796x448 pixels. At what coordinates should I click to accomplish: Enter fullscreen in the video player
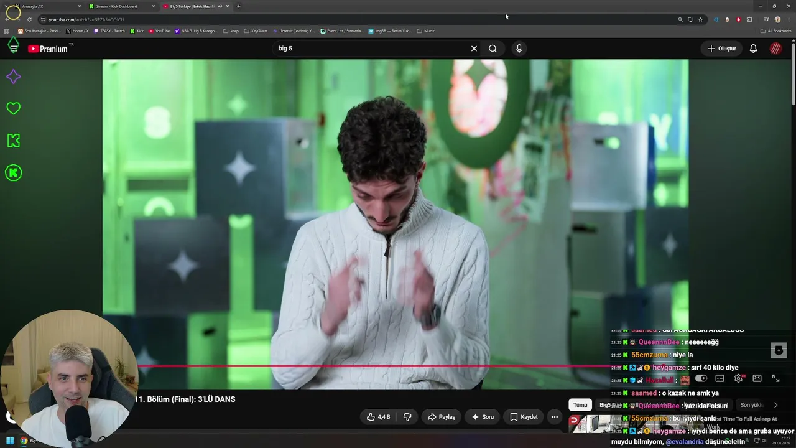[775, 378]
